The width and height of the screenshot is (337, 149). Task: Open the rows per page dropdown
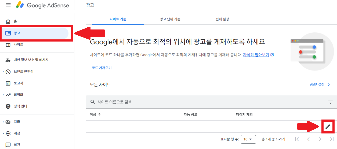click(x=248, y=139)
